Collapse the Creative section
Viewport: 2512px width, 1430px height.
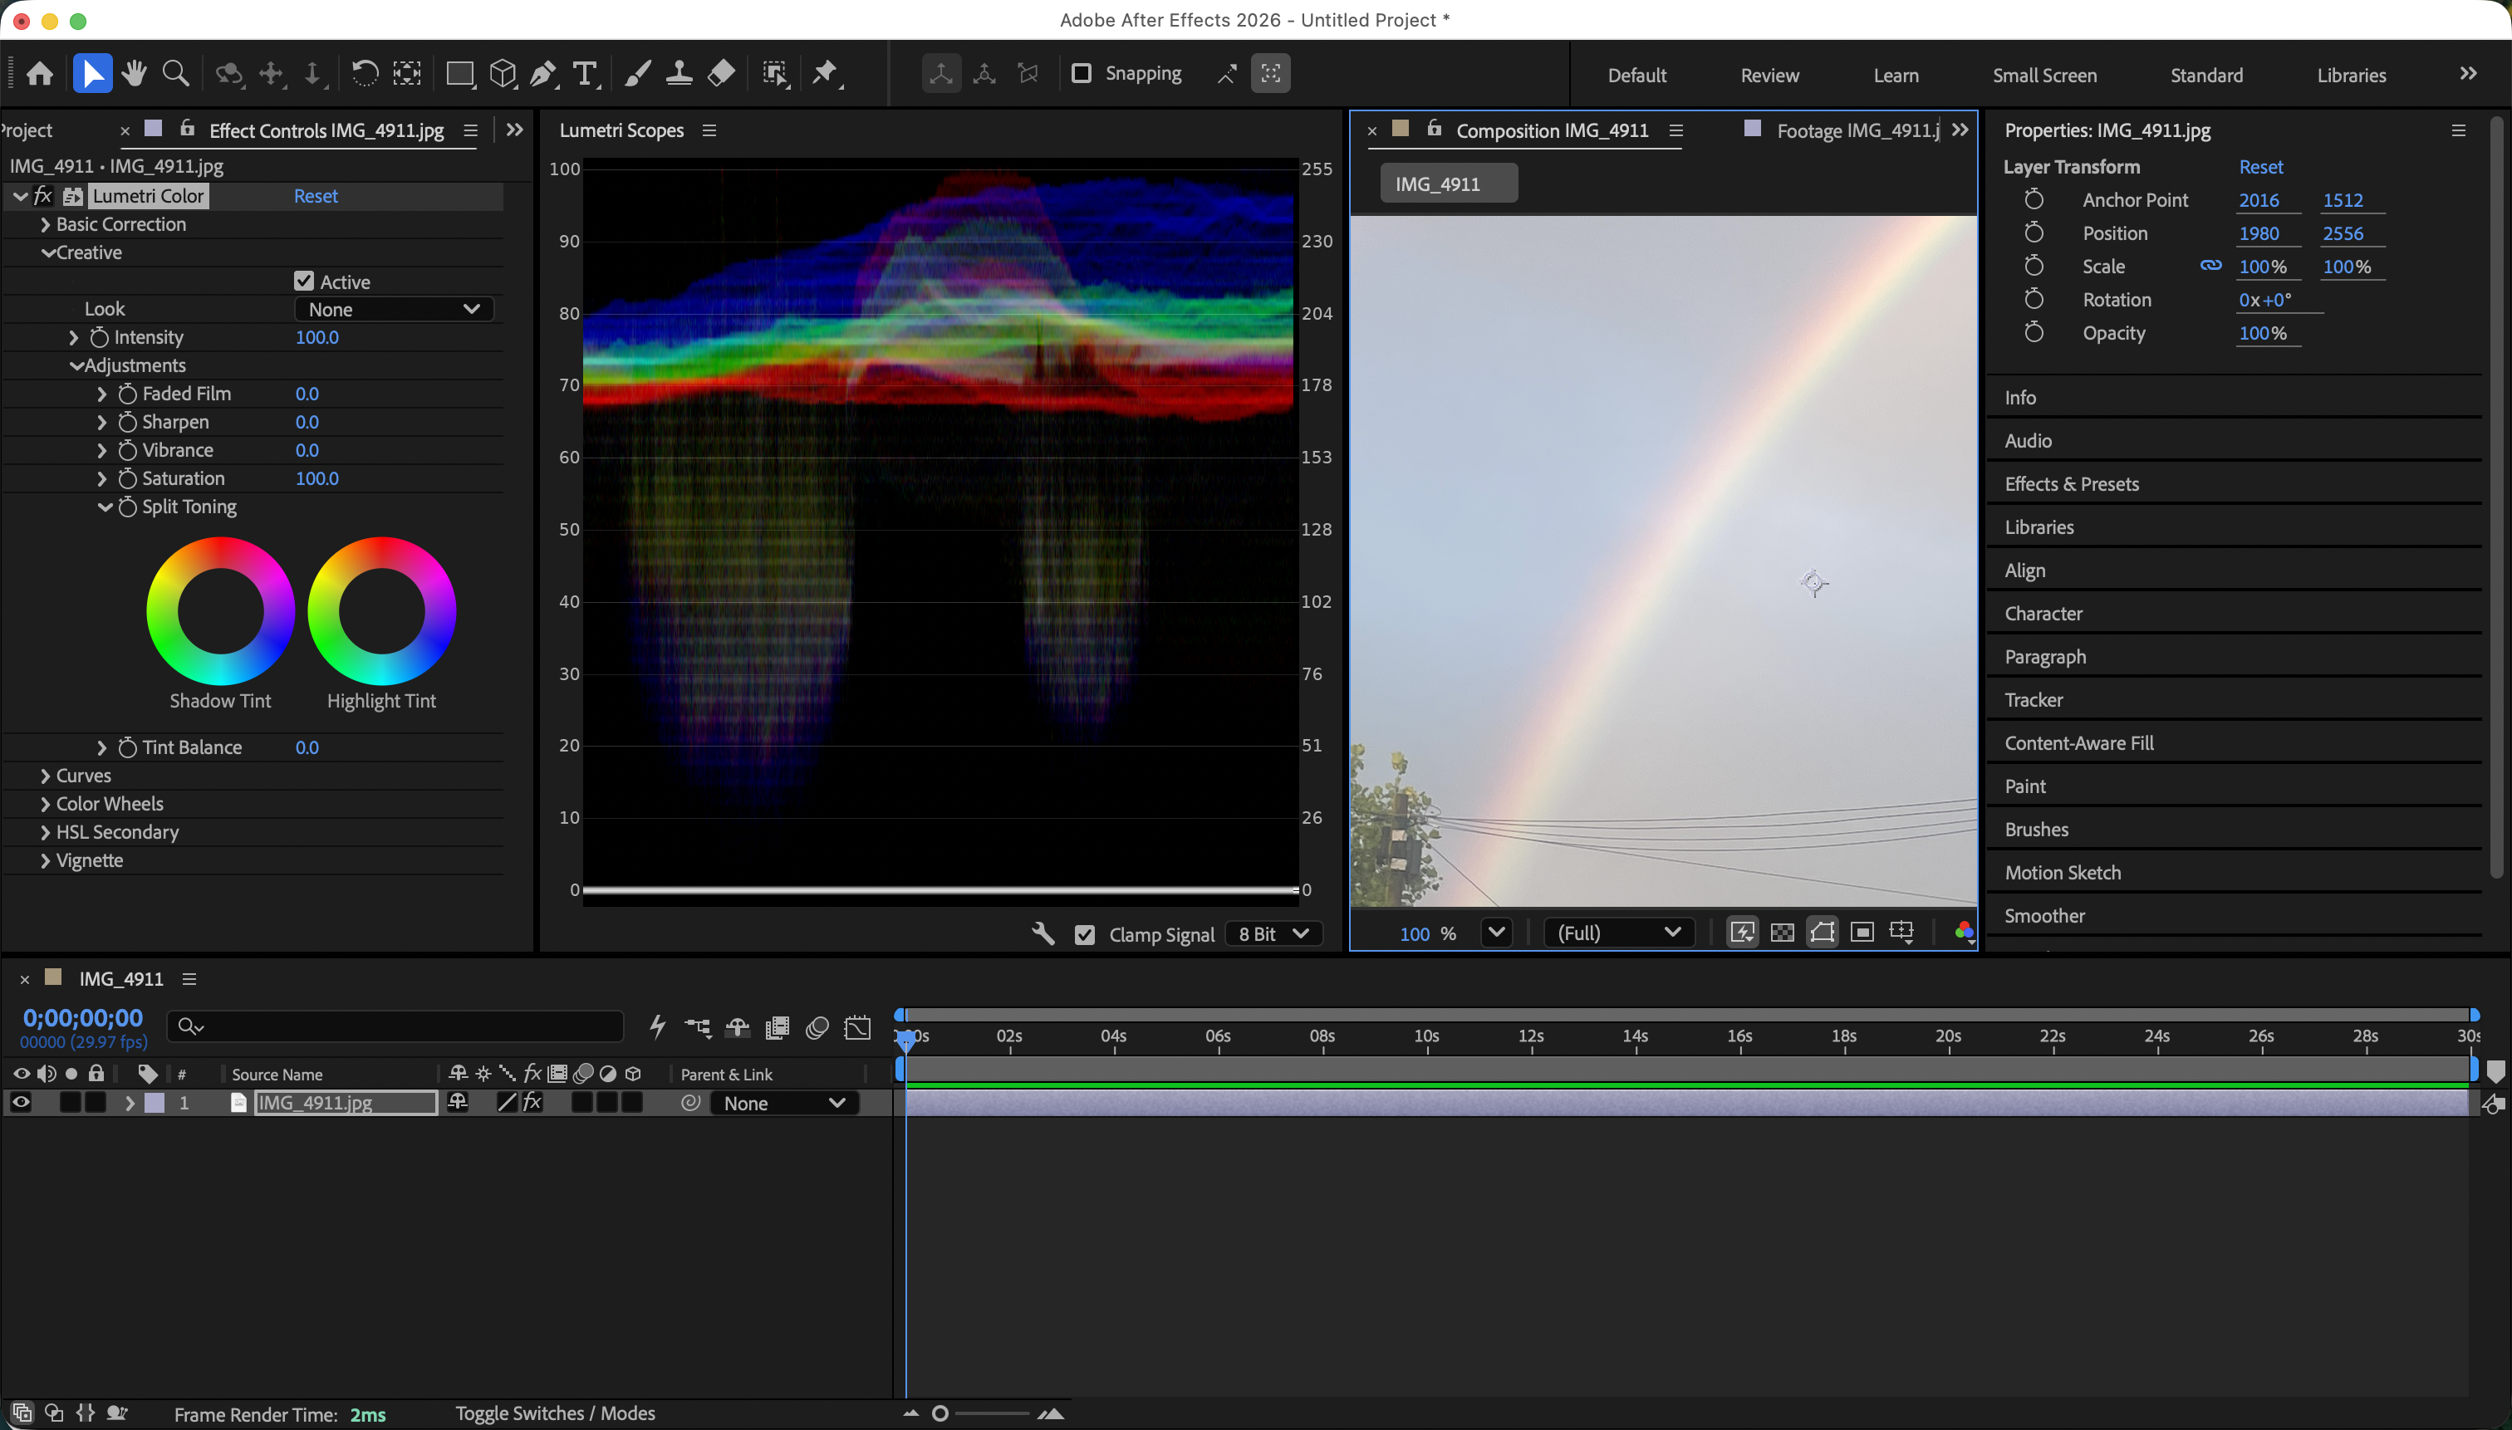47,252
